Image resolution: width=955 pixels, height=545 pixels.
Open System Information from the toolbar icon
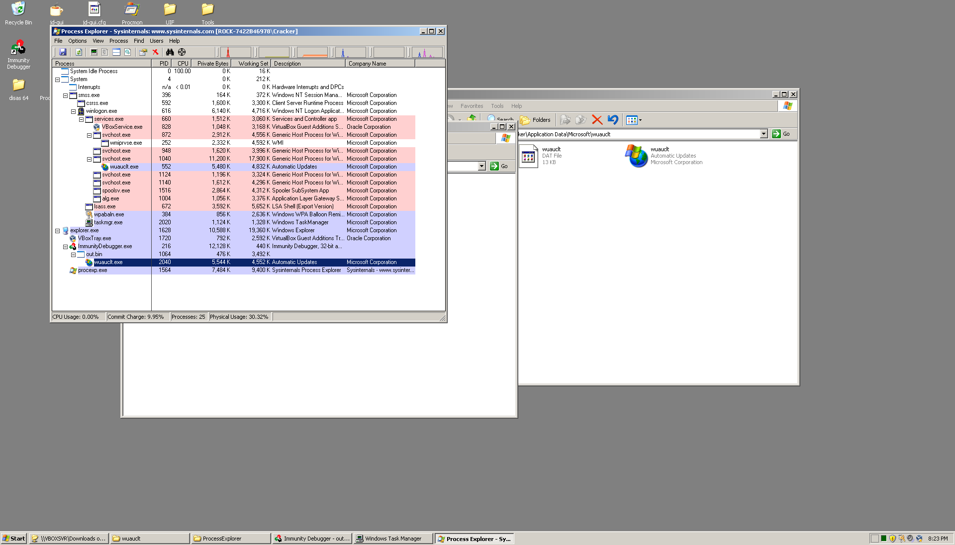coord(94,52)
